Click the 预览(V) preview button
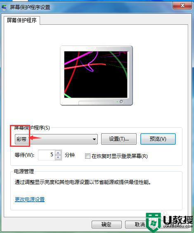194x233 pixels. pyautogui.click(x=158, y=139)
